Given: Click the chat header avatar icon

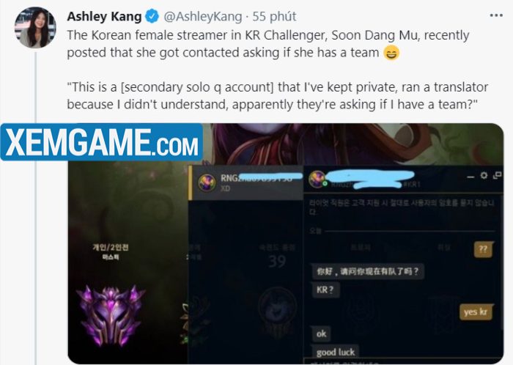Looking at the screenshot, I should [x=317, y=180].
